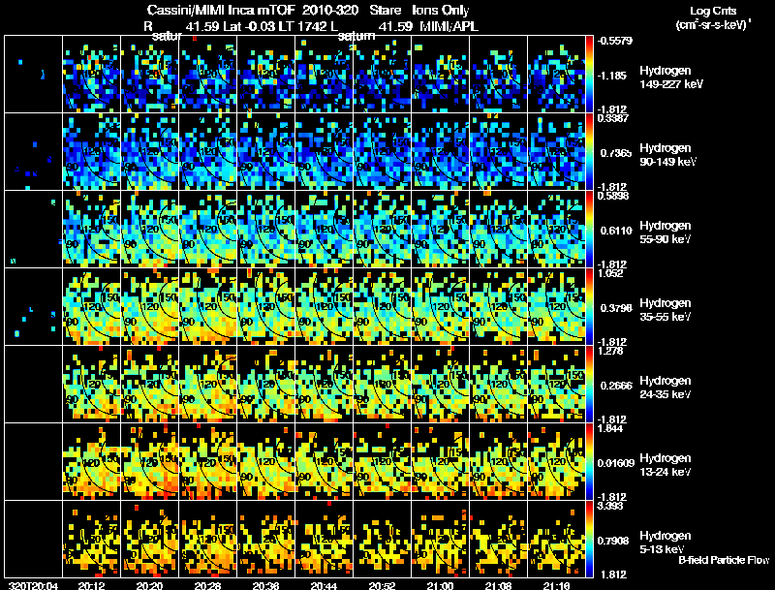The image size is (775, 590).
Task: Click the '20:52' time axis label
Action: tap(382, 585)
